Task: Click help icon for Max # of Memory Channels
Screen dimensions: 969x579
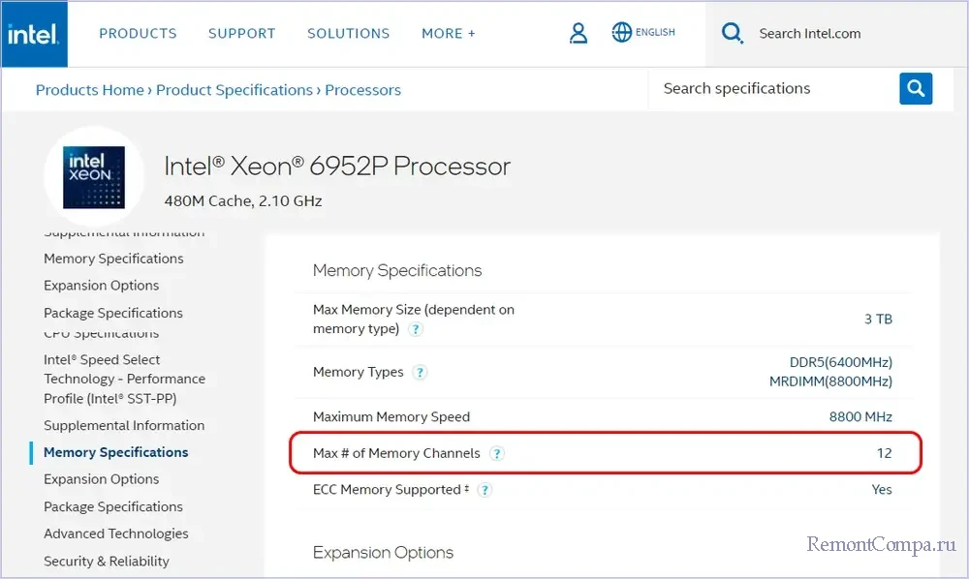Action: [496, 453]
